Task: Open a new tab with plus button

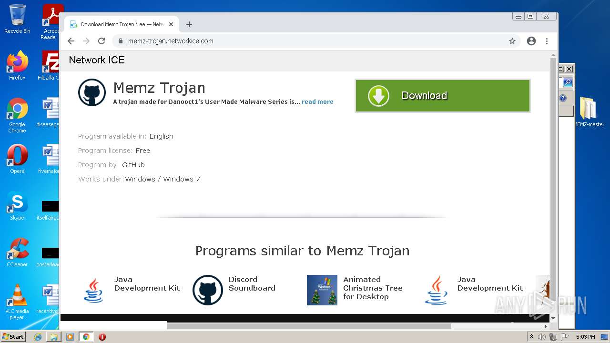Action: point(189,24)
